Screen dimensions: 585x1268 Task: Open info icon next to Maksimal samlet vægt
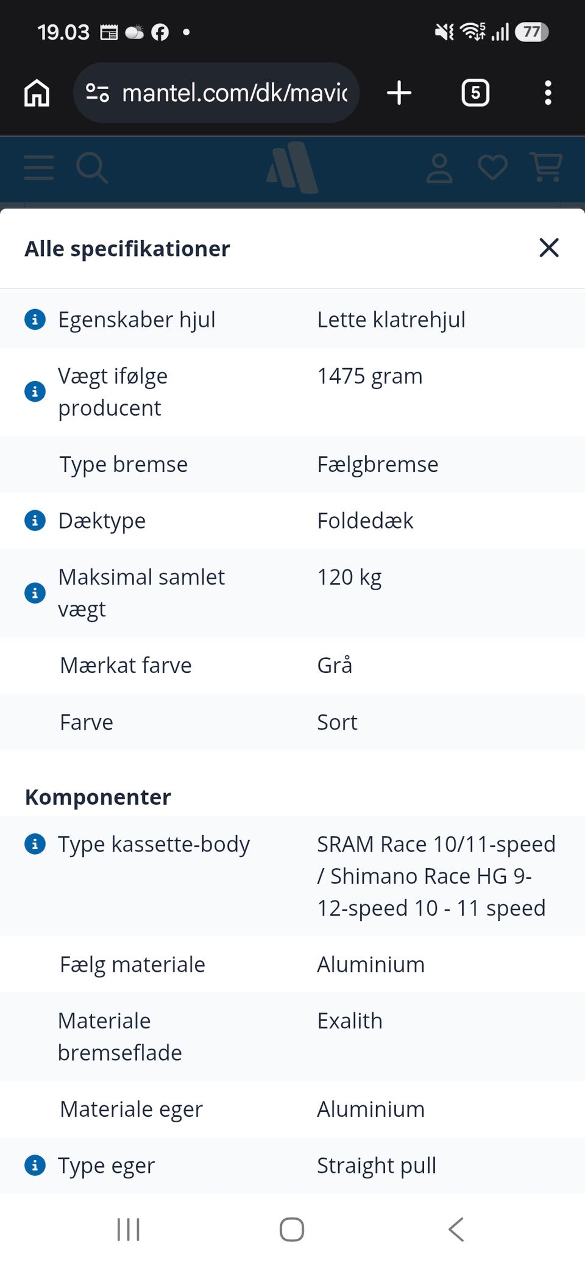[x=35, y=593]
